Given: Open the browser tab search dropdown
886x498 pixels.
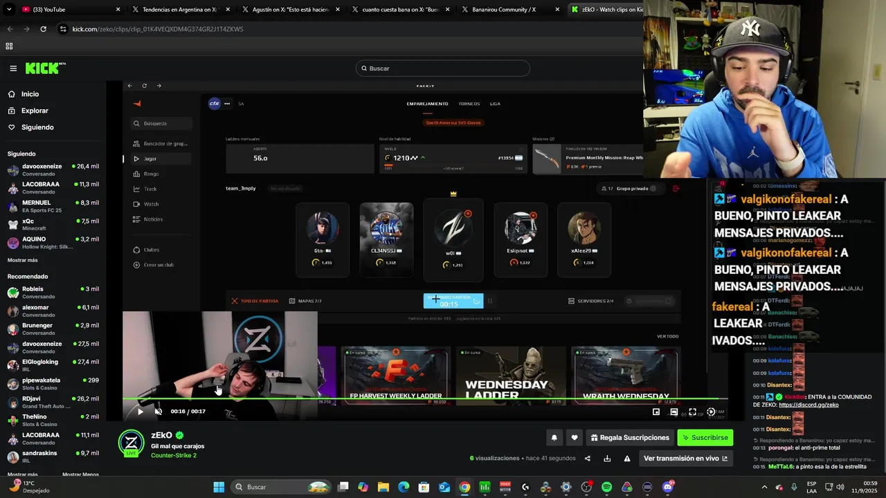Looking at the screenshot, I should point(9,10).
